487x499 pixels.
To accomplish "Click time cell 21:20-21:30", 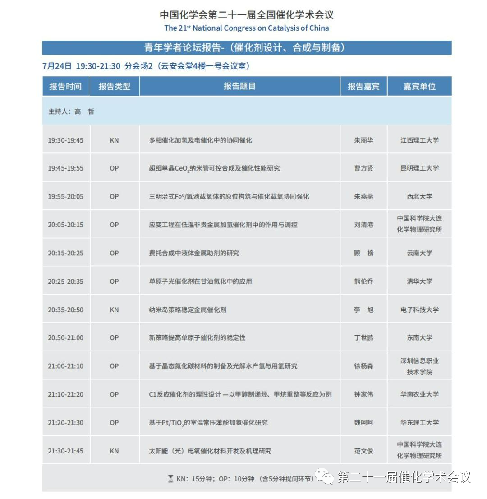I will [65, 423].
